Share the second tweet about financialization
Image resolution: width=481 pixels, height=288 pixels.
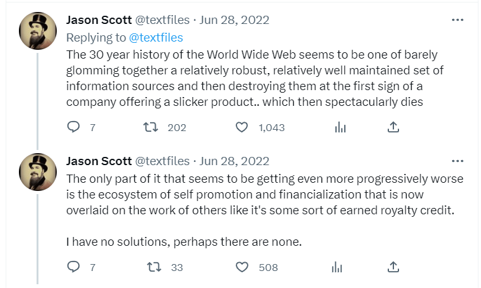click(393, 267)
